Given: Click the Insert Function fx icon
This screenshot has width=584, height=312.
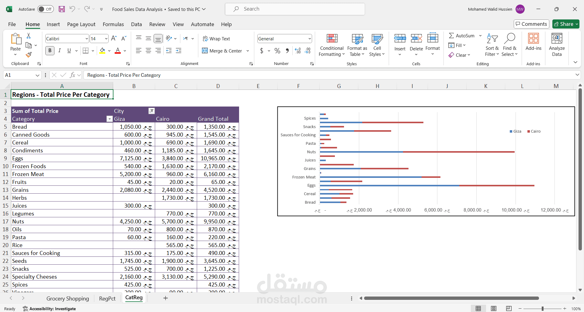Looking at the screenshot, I should click(72, 75).
